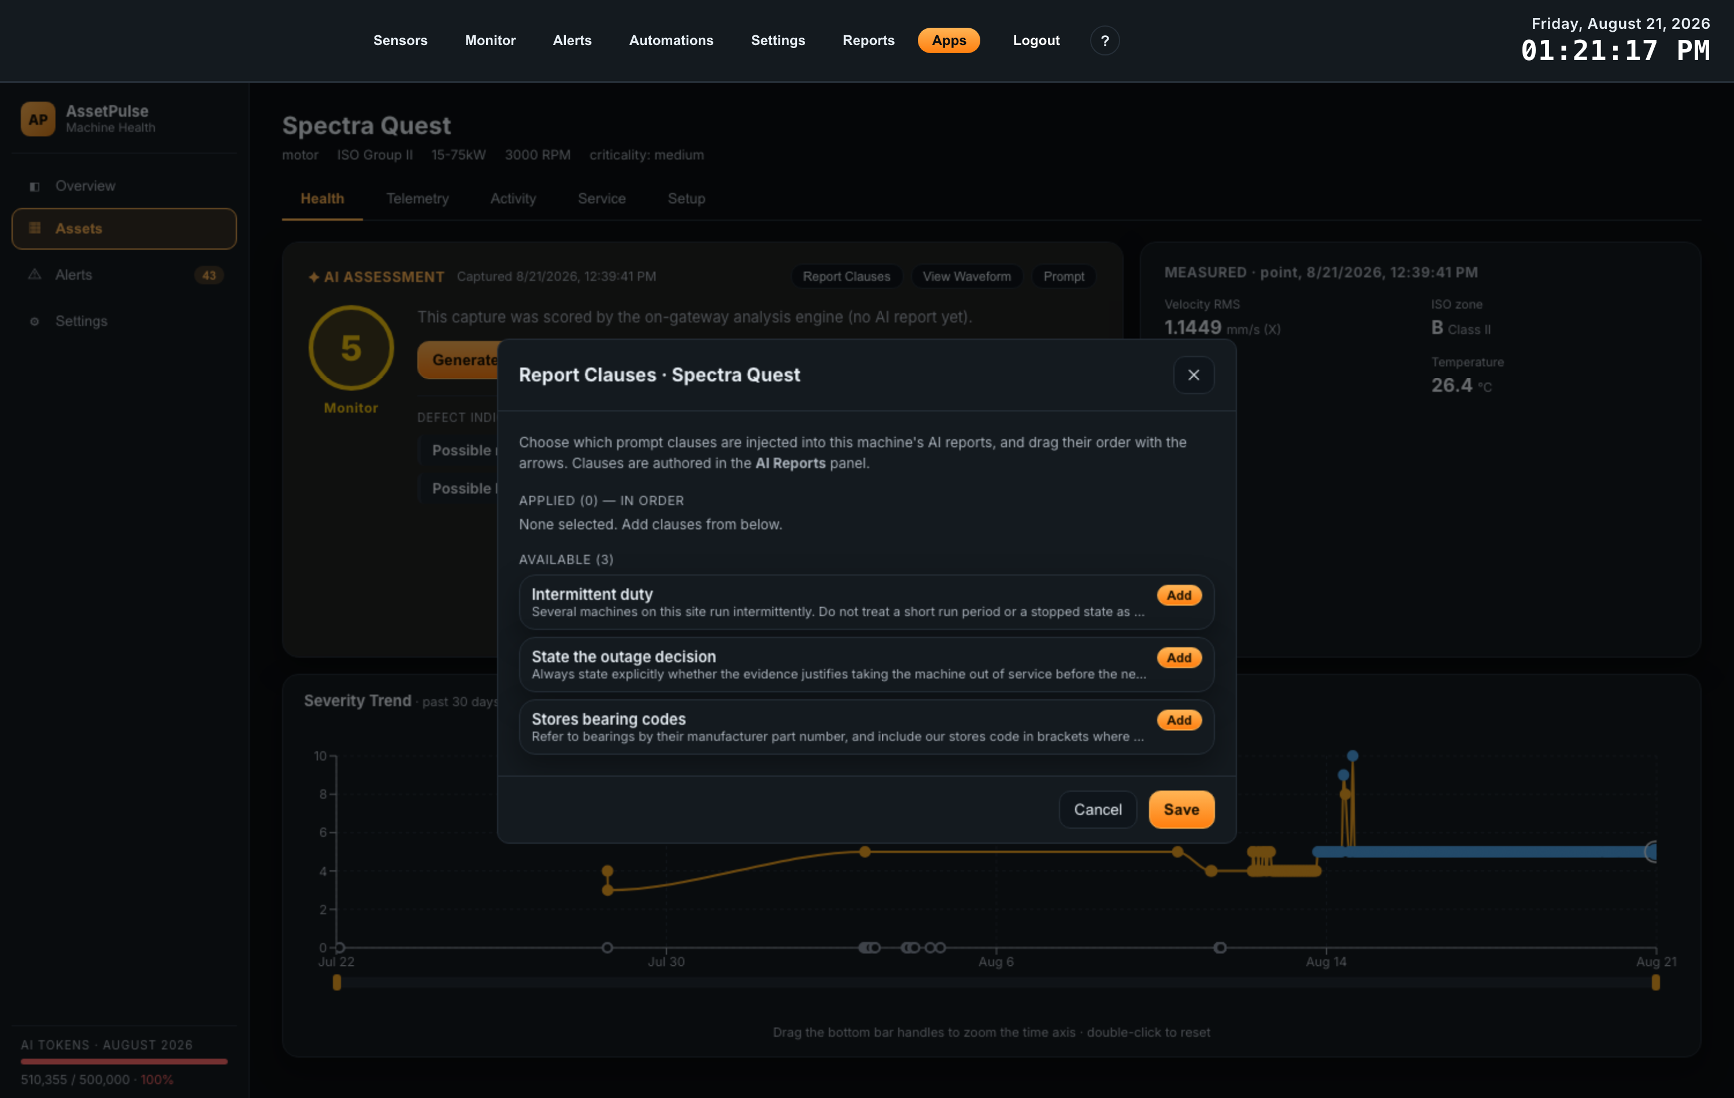Click the Alerts warning triangle icon
Screen dimensions: 1734x1098
coord(34,274)
